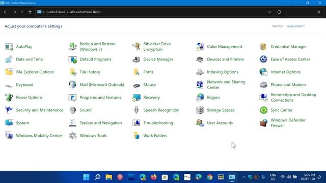This screenshot has width=326, height=183.
Task: Open Color Management icon
Action: pyautogui.click(x=200, y=47)
